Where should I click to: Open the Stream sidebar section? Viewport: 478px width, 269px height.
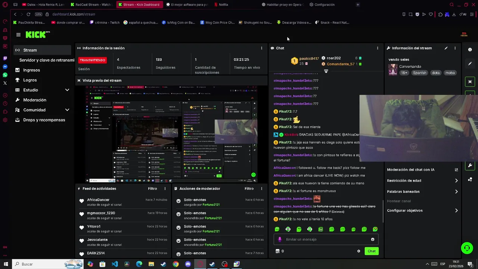click(x=42, y=50)
